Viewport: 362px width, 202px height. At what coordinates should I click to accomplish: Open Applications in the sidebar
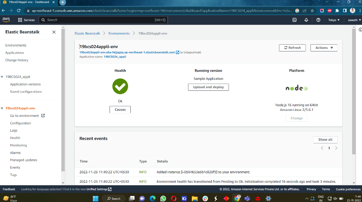click(x=14, y=53)
